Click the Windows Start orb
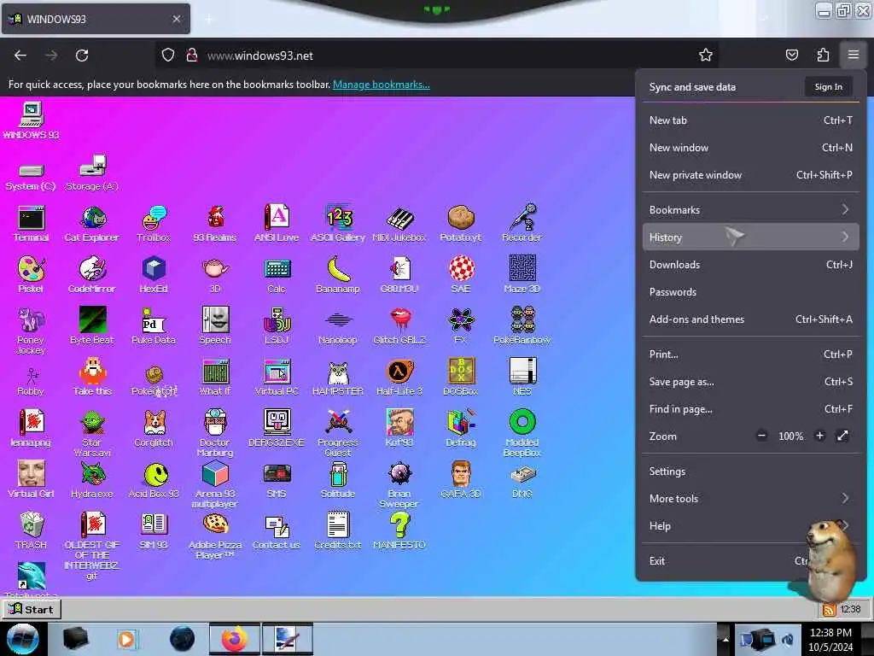874x656 pixels. [x=23, y=639]
